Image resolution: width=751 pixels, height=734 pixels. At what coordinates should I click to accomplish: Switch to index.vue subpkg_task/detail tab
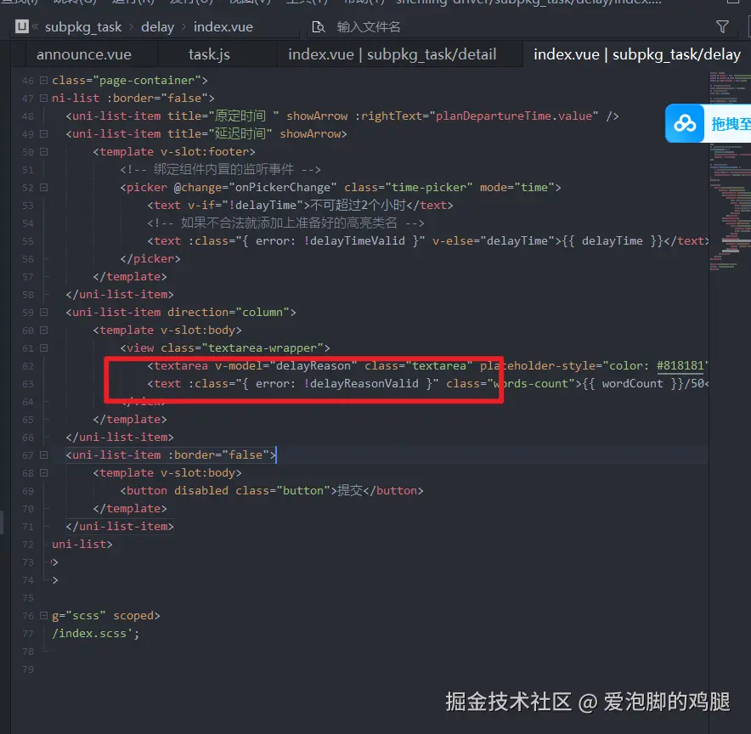[392, 54]
